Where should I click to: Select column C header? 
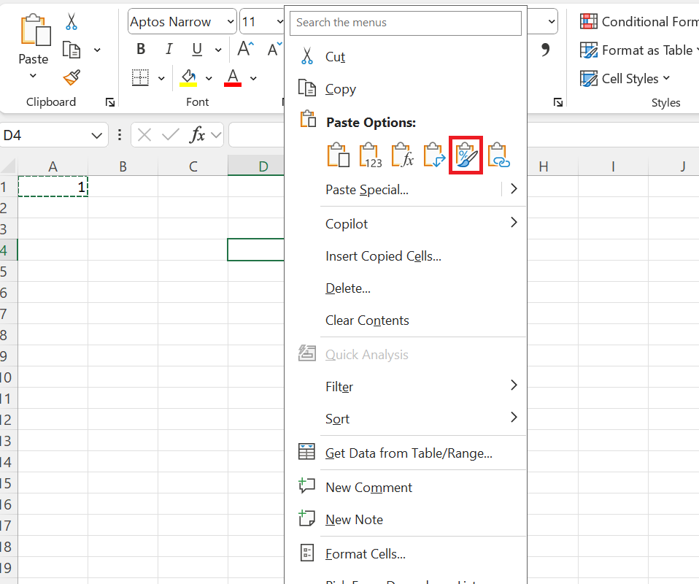(x=193, y=166)
